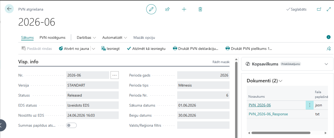
Task: Click Drukāt PVN deklarāciju
Action: pos(195,49)
